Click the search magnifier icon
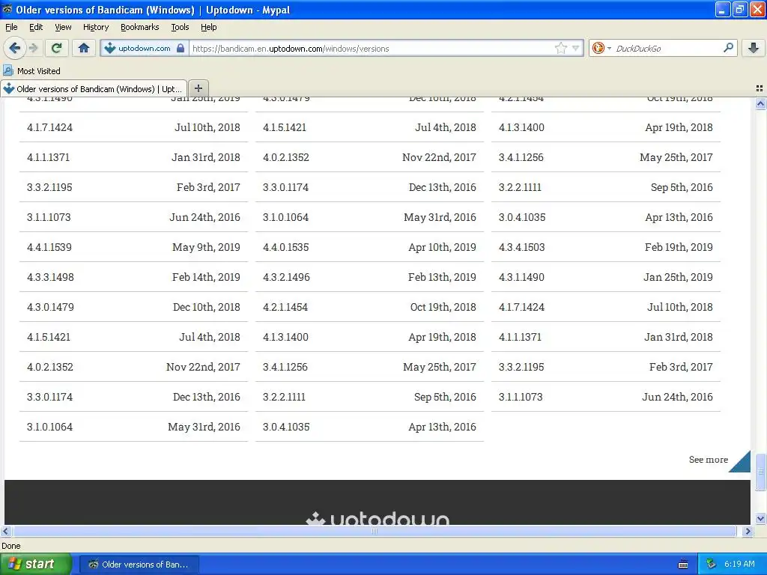Image resolution: width=767 pixels, height=575 pixels. [x=728, y=47]
